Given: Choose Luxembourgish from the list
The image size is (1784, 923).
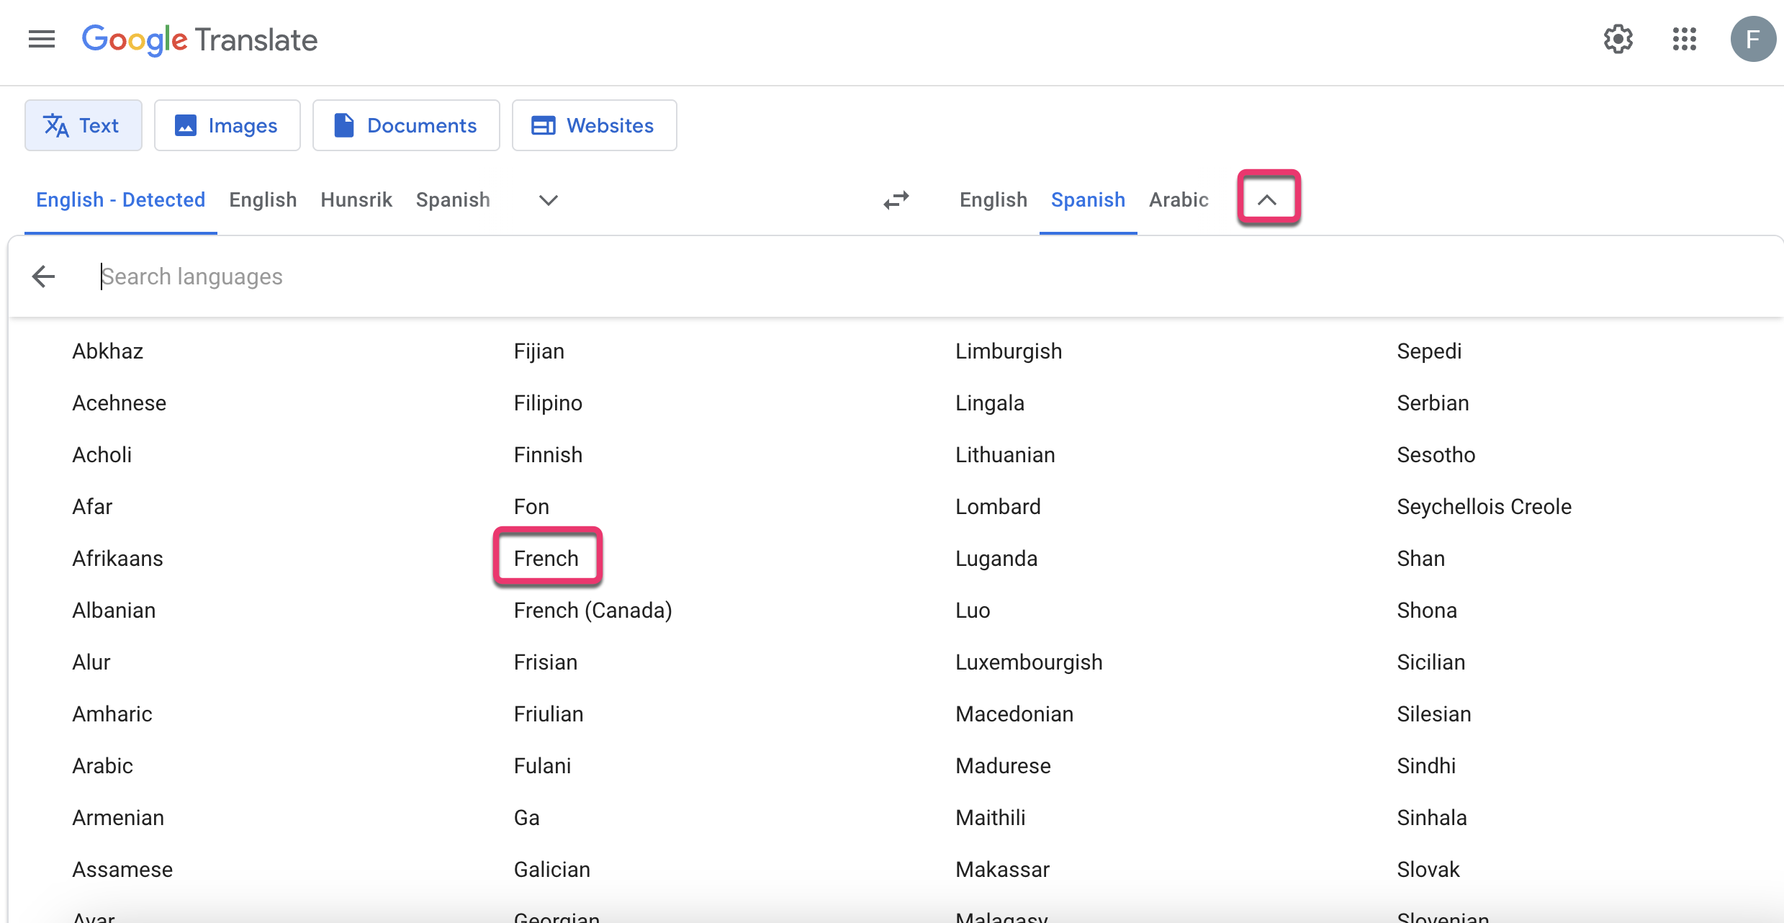Looking at the screenshot, I should pos(1029,662).
